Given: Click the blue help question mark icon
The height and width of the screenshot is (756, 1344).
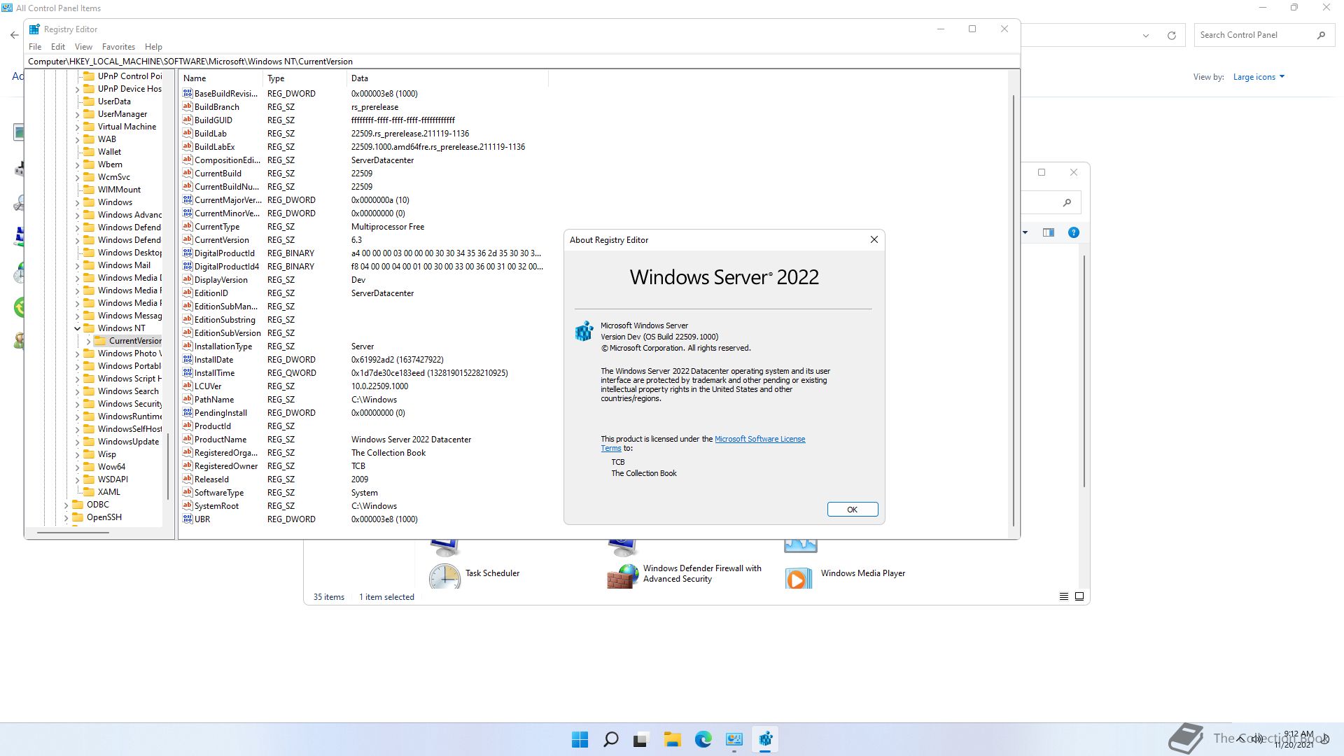Looking at the screenshot, I should point(1073,232).
